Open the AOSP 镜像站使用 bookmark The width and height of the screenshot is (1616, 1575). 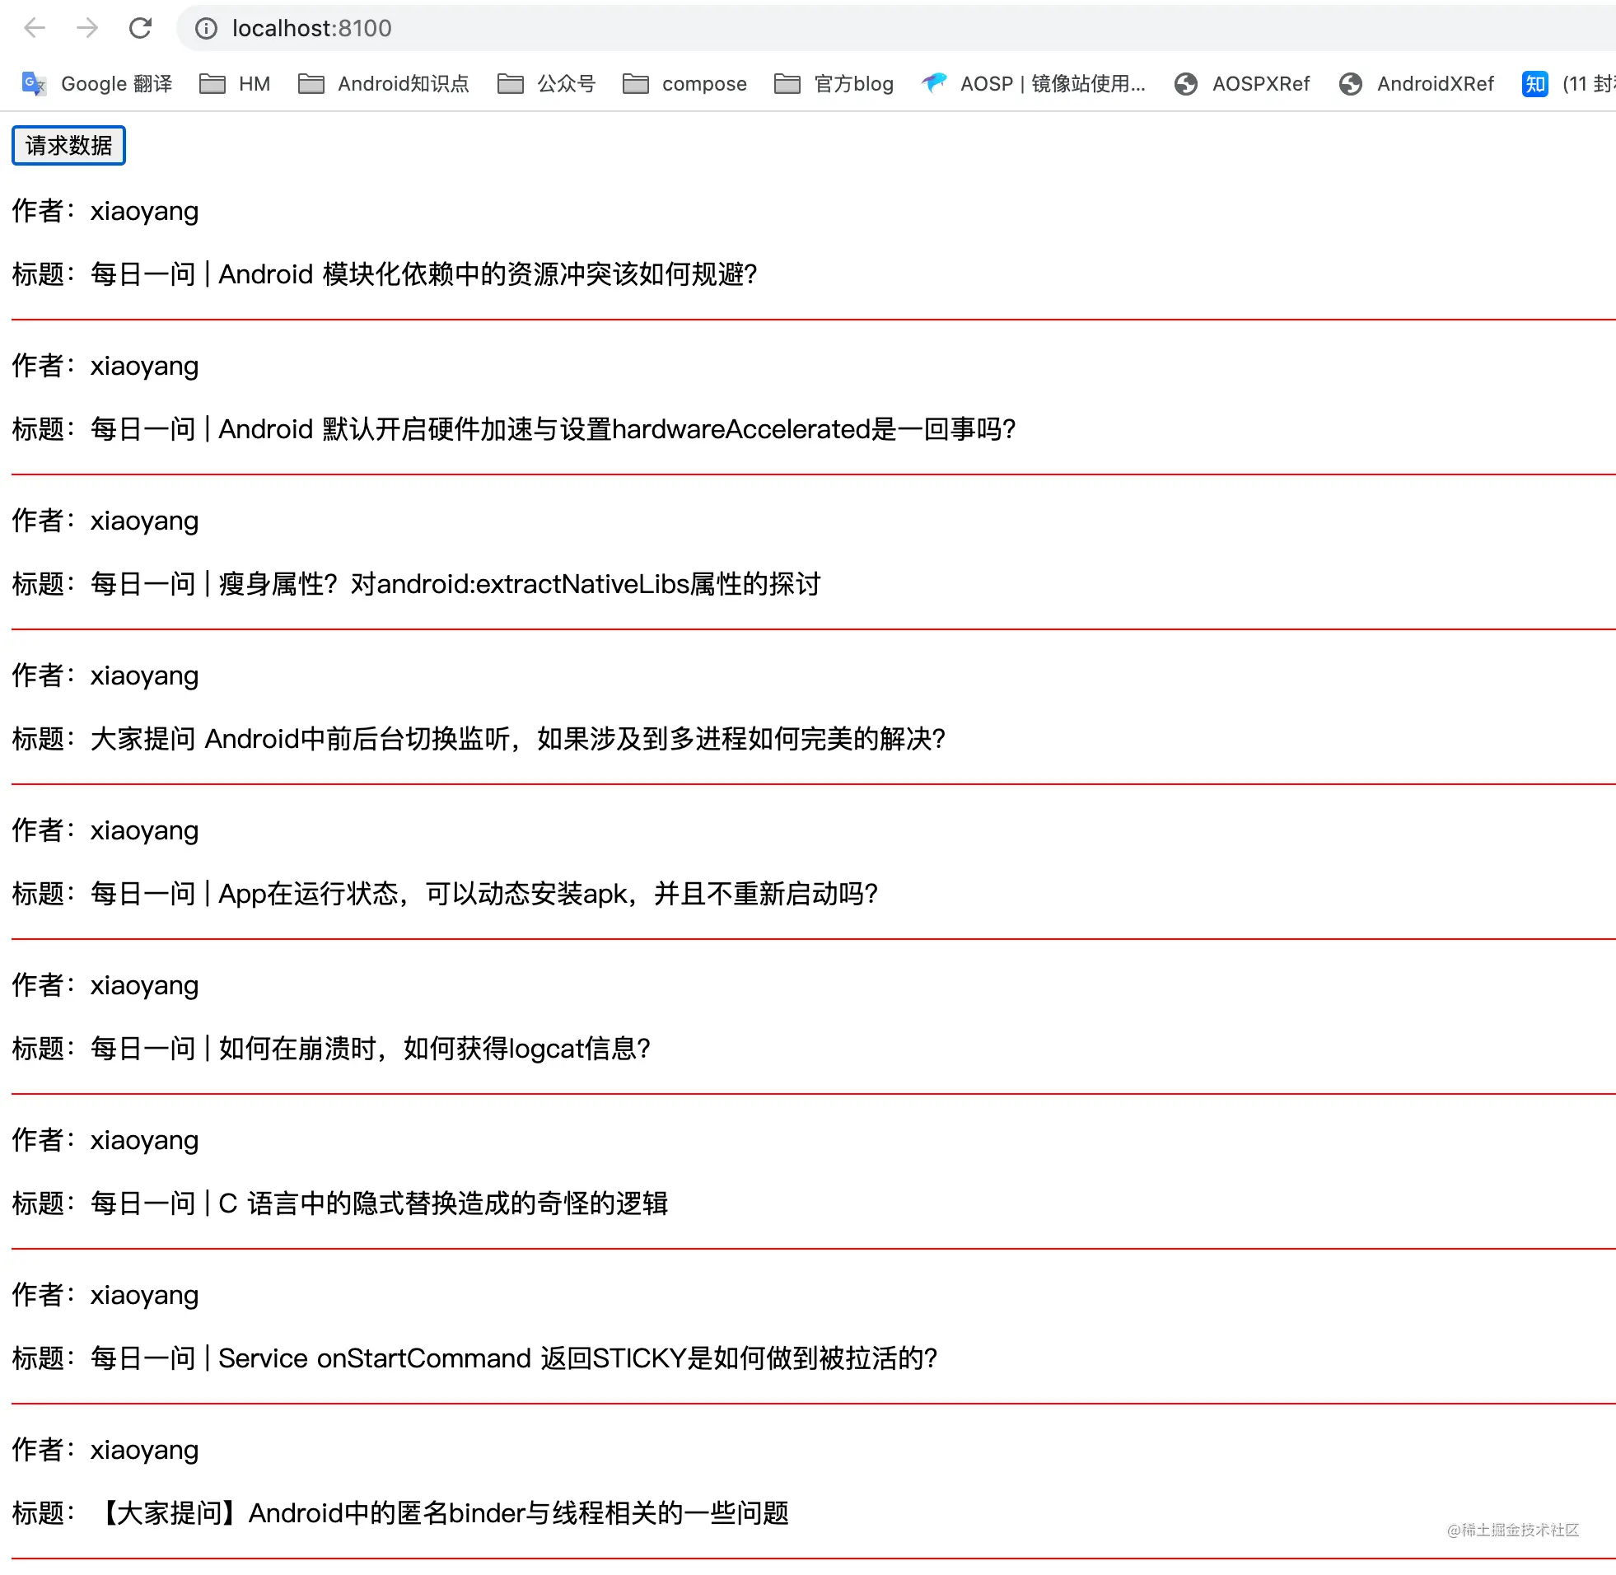point(1034,83)
